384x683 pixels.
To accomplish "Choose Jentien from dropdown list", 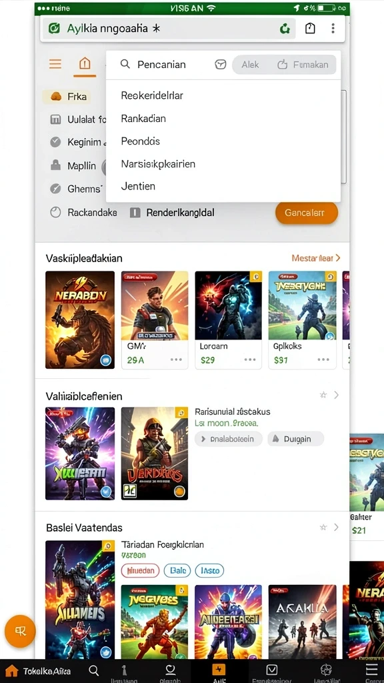I will (x=138, y=186).
